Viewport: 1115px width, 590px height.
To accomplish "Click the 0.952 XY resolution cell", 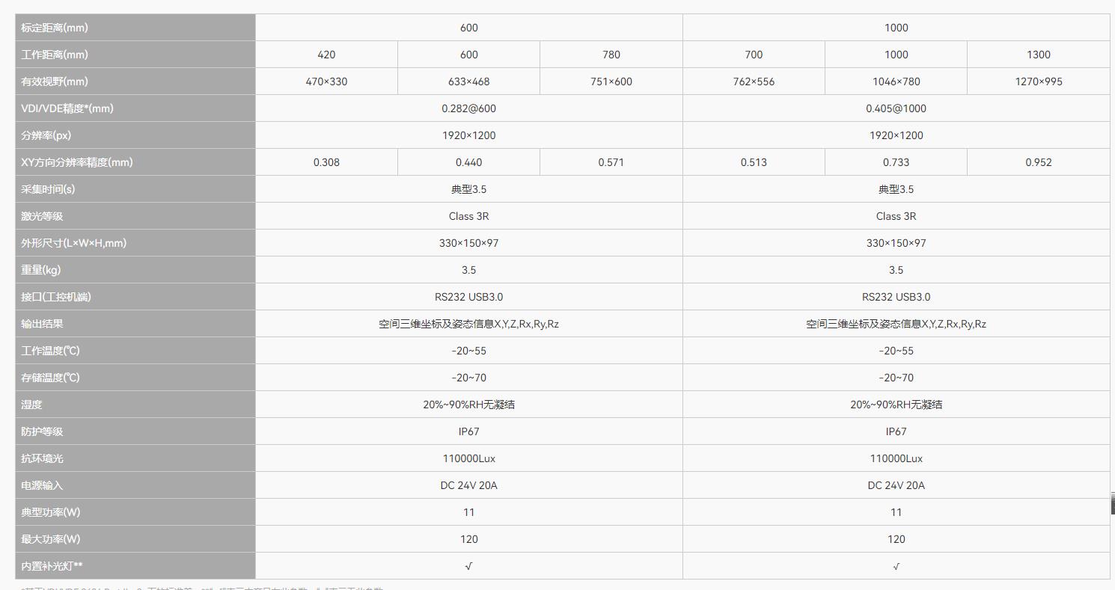I will click(1038, 162).
